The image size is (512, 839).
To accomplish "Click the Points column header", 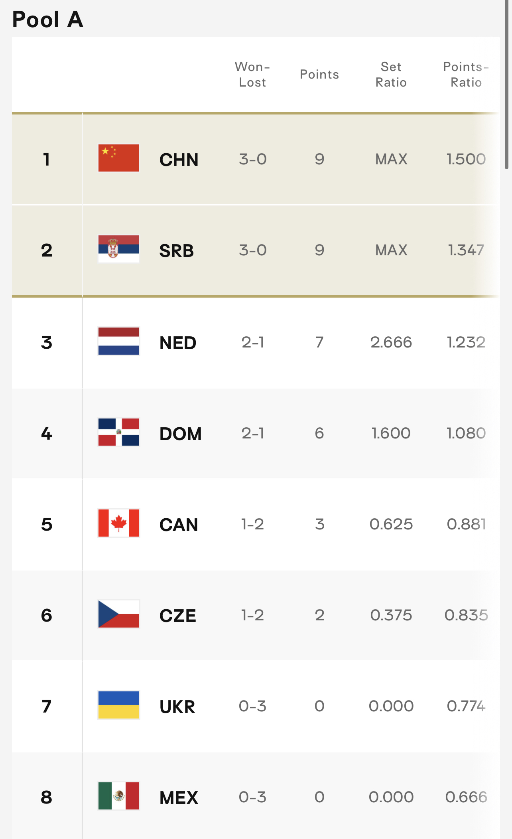I will [319, 75].
